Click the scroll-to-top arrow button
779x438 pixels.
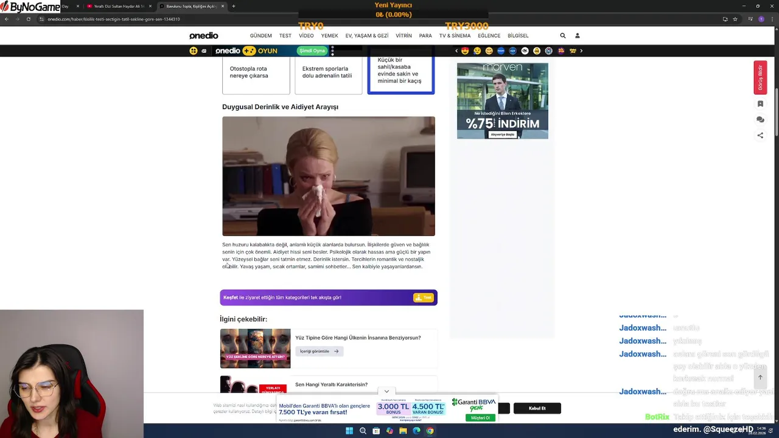[x=760, y=378]
